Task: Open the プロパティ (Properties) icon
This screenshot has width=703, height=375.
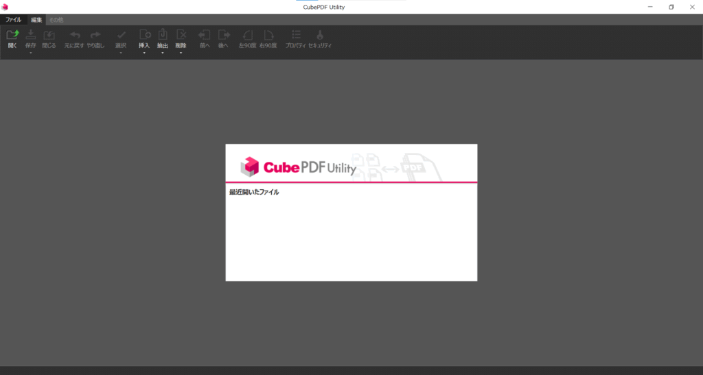Action: click(295, 35)
